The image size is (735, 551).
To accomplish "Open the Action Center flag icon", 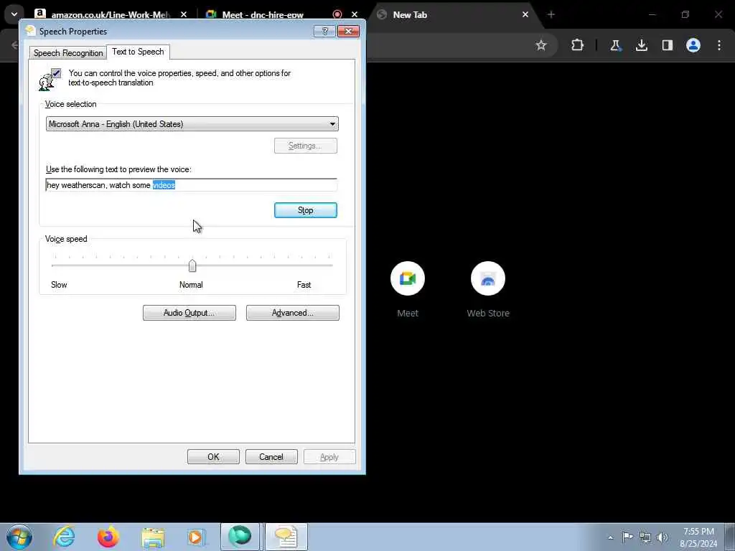I will coord(627,537).
